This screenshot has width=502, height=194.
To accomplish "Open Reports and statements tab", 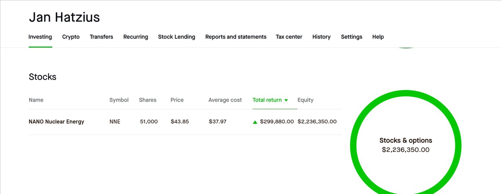I will pyautogui.click(x=236, y=37).
